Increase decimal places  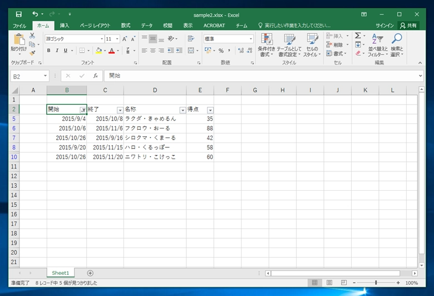click(241, 51)
